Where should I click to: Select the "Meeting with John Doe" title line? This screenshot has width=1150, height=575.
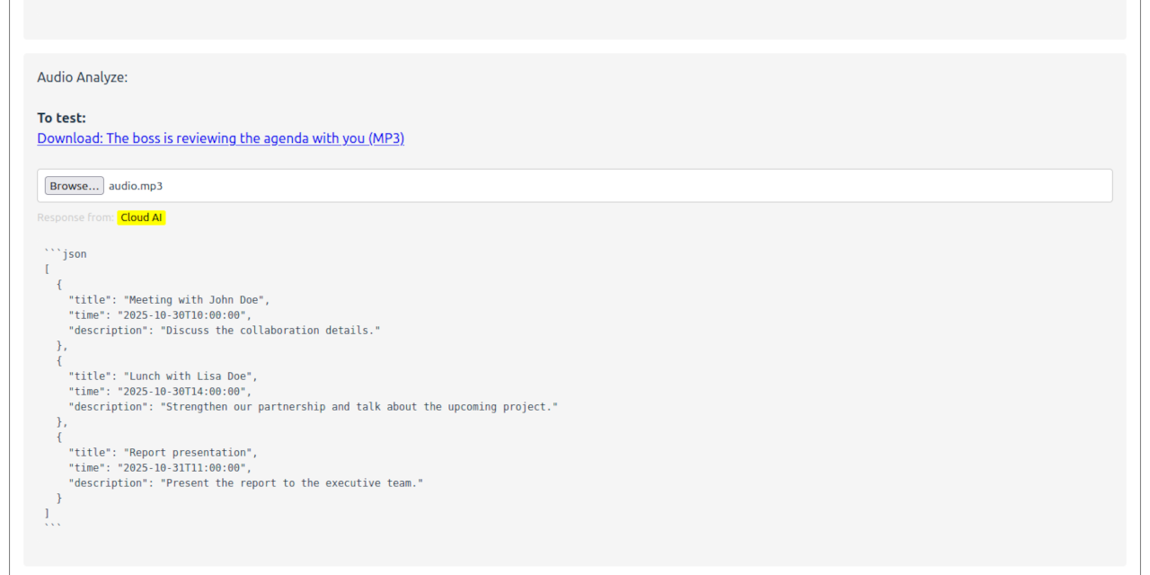click(169, 300)
